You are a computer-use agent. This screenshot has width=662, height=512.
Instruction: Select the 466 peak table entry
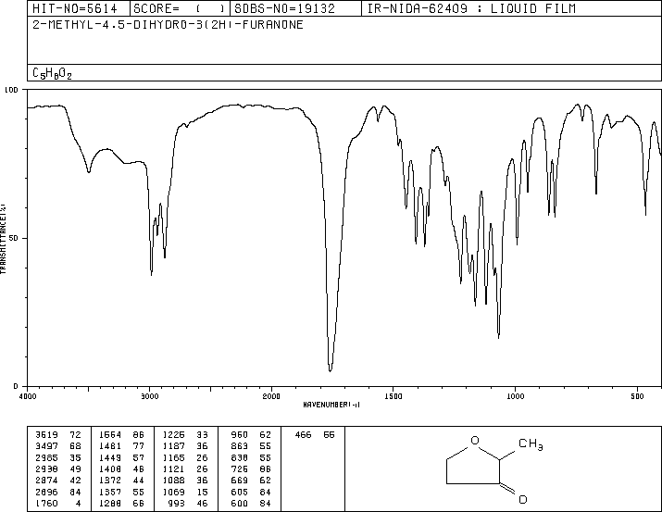[315, 435]
